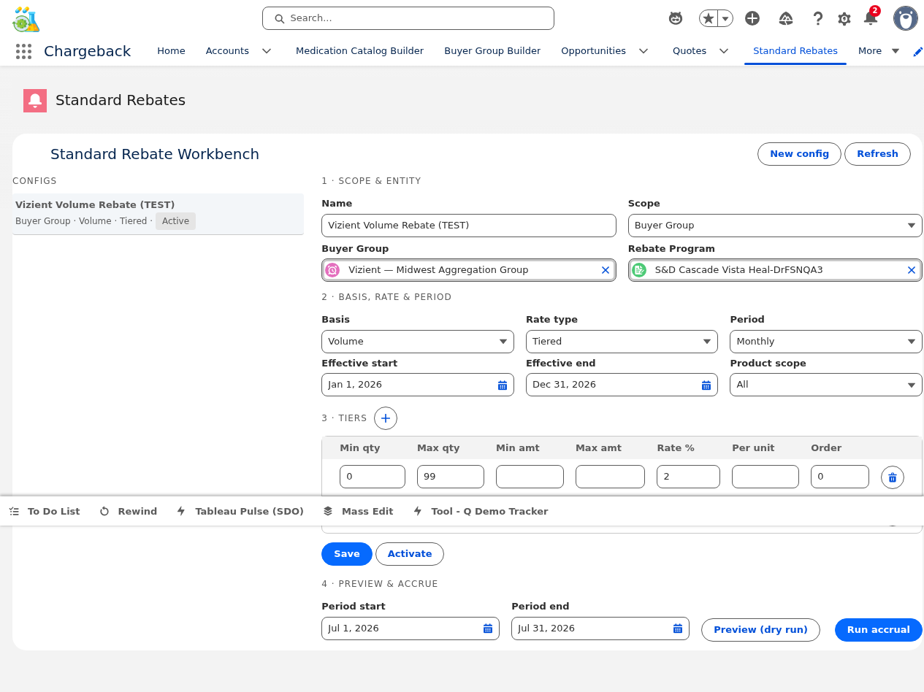Open the Astro guidance center icon
Screen dimensions: 924x692
676,18
